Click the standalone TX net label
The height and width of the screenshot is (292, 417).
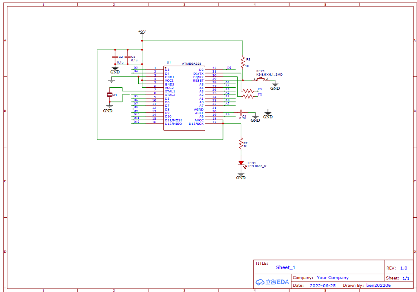pos(260,95)
